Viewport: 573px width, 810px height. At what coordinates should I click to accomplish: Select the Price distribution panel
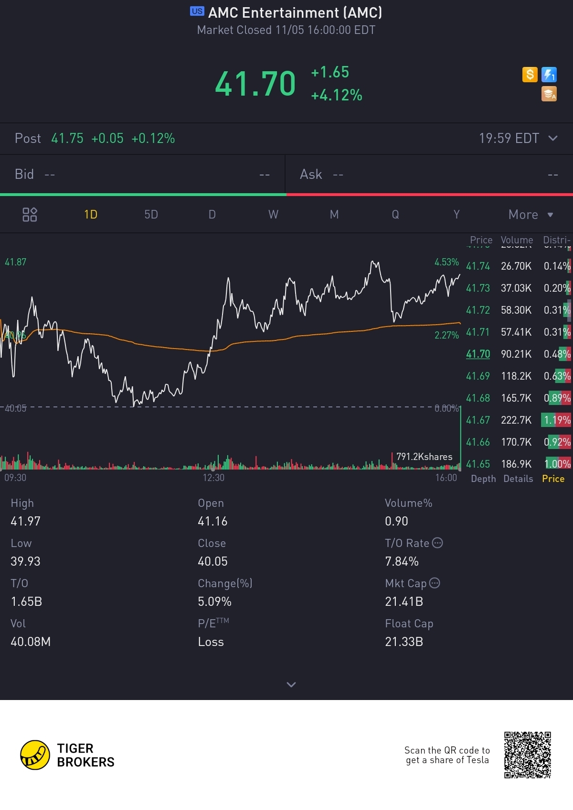553,479
